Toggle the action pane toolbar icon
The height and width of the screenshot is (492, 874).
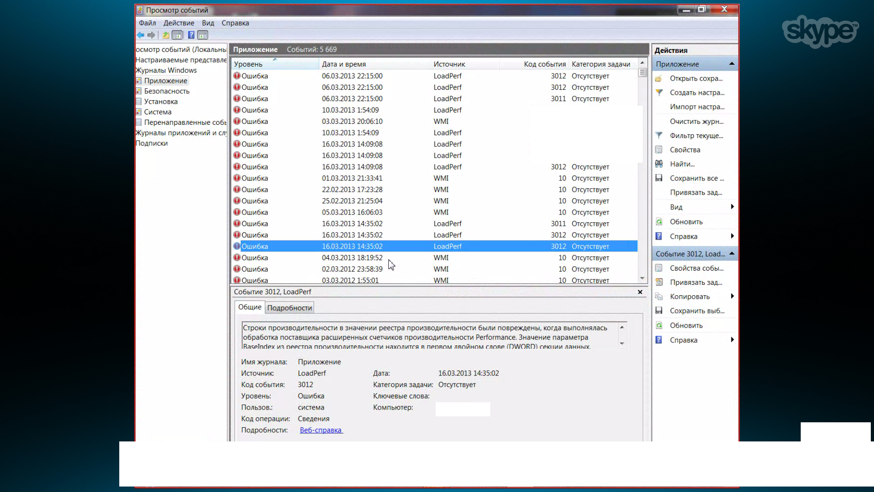pos(203,35)
